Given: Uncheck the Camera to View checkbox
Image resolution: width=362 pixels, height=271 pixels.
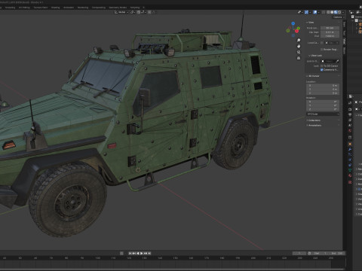Looking at the screenshot, I should (322, 69).
